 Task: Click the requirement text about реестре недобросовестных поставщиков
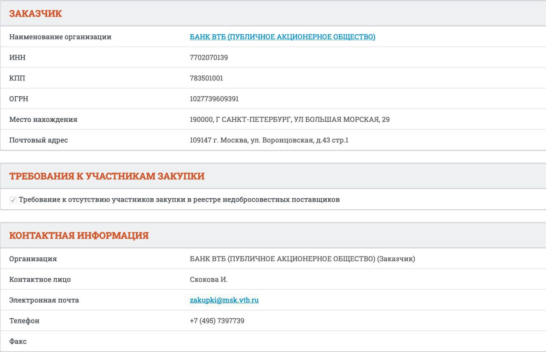179,200
